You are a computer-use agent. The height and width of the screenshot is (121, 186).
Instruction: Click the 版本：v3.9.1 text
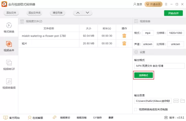coord(177,118)
